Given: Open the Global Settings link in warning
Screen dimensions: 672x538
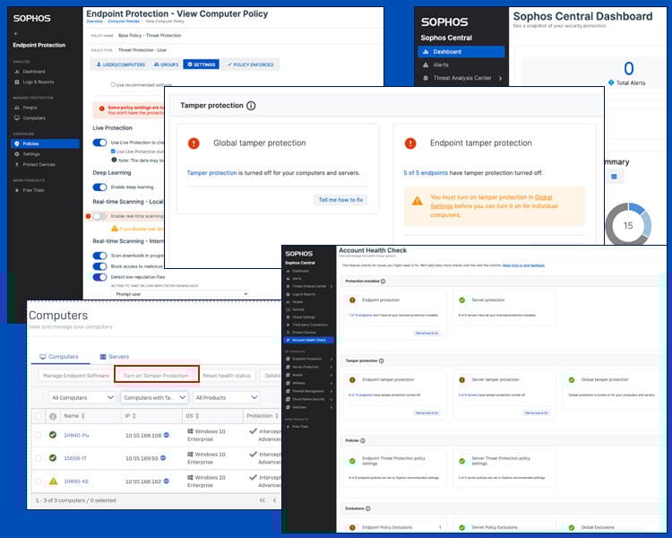Looking at the screenshot, I should 555,196.
